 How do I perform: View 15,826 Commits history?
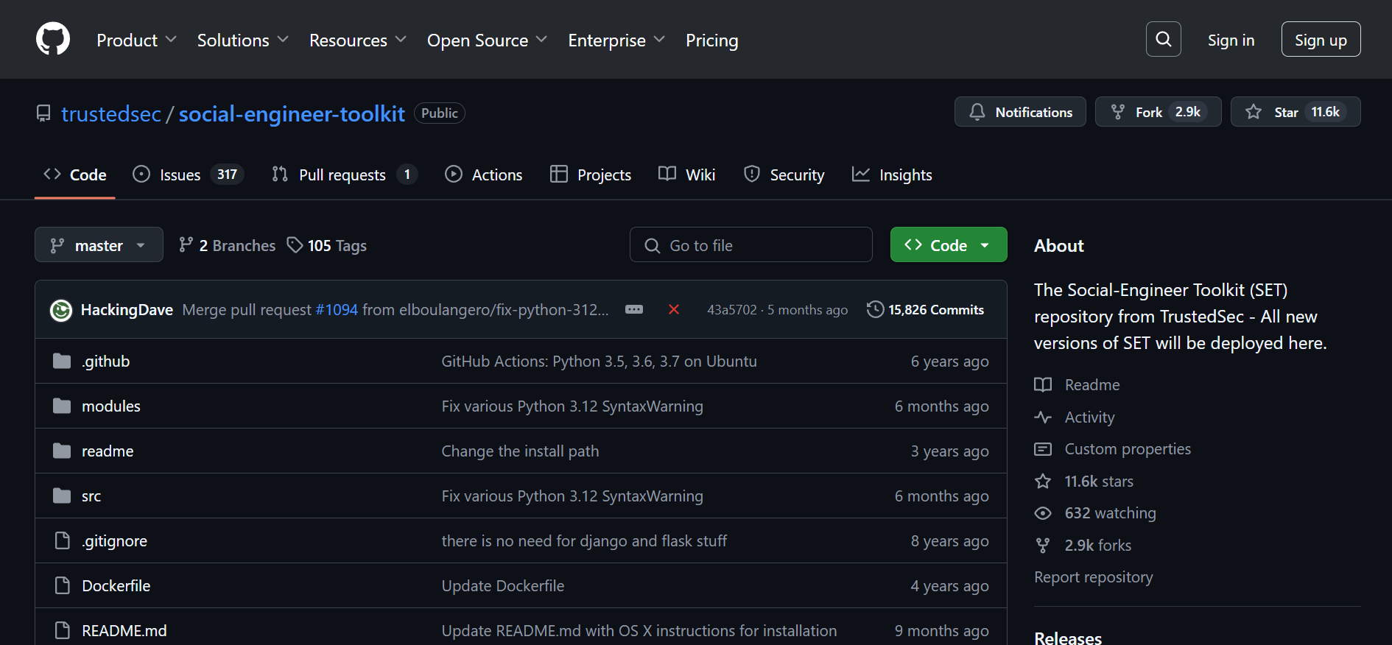(x=927, y=310)
